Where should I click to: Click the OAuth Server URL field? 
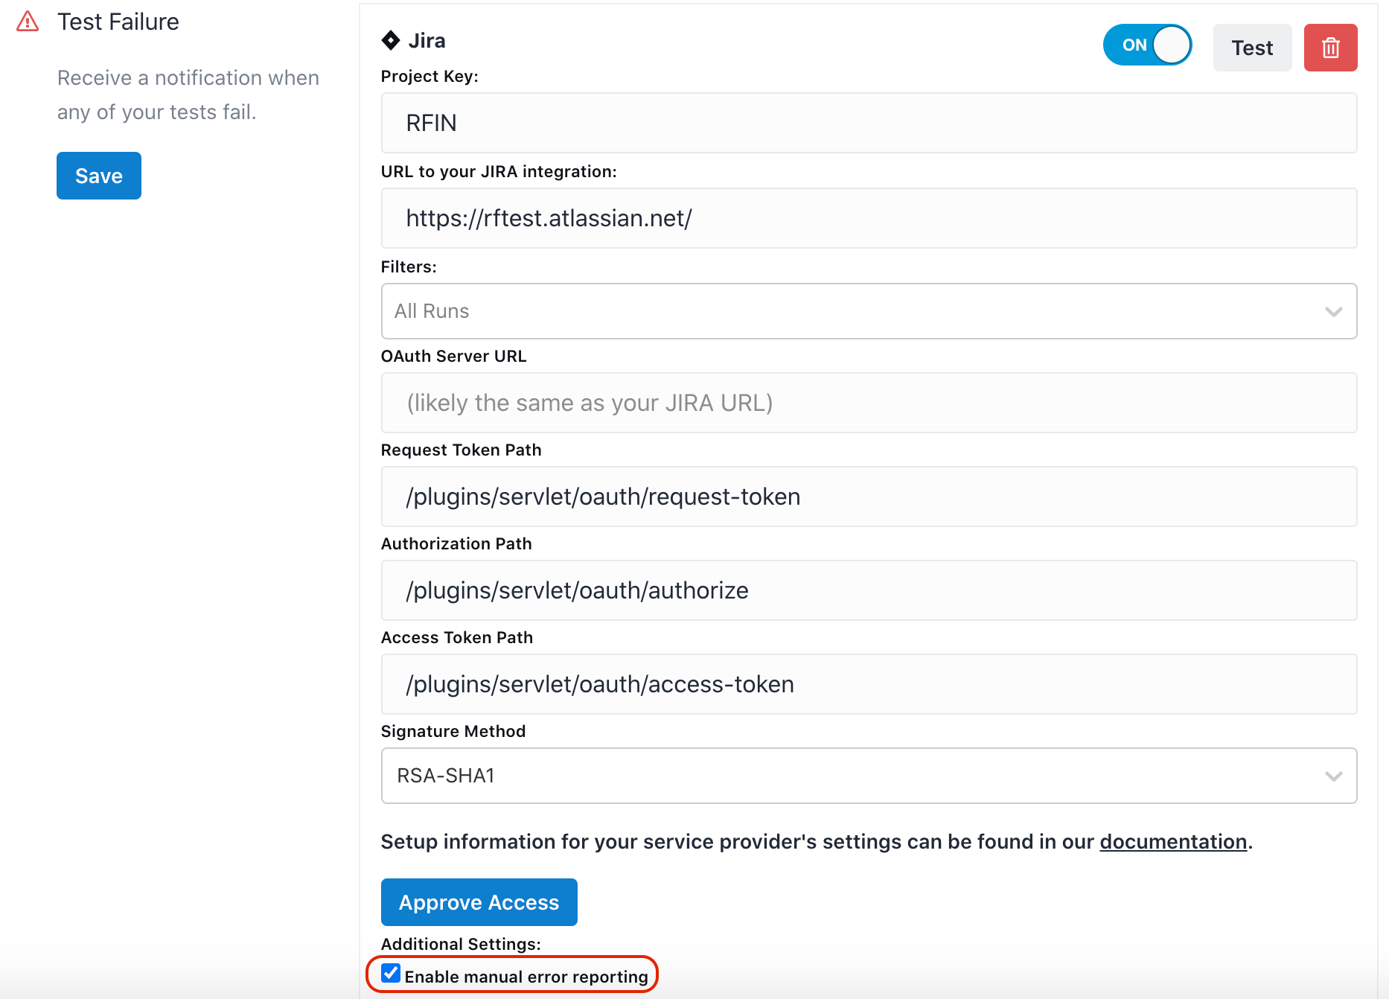(869, 403)
